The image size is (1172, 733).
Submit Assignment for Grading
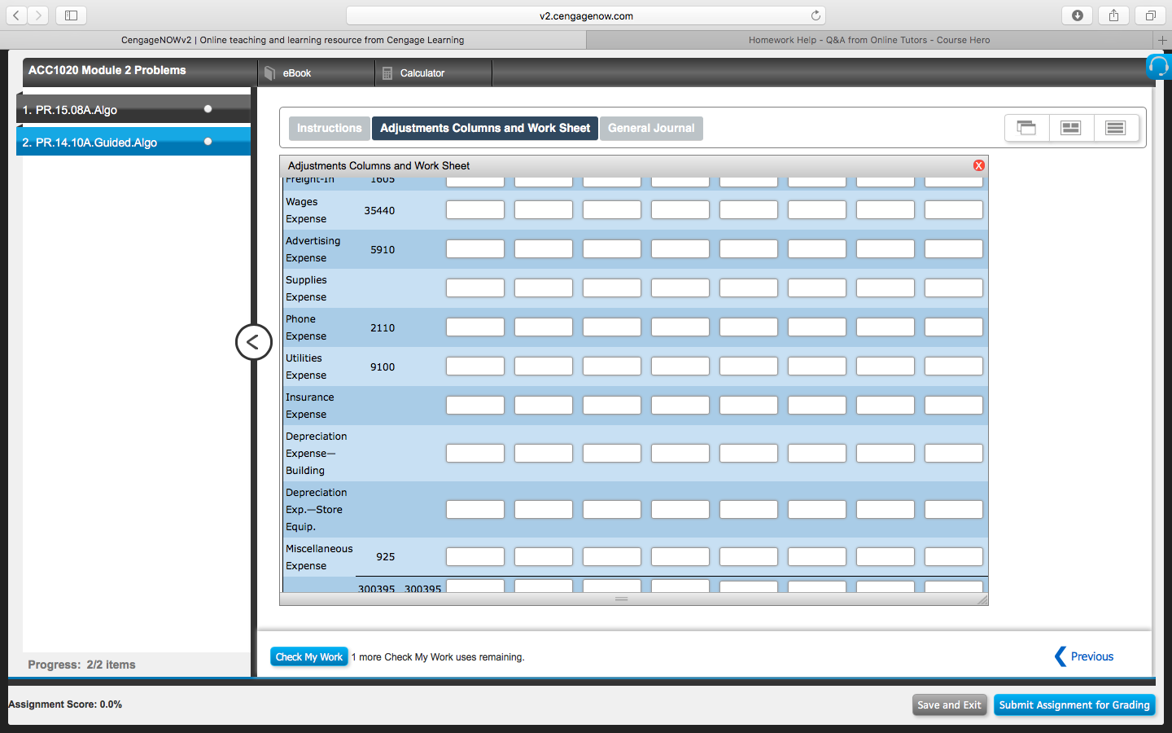(x=1074, y=704)
